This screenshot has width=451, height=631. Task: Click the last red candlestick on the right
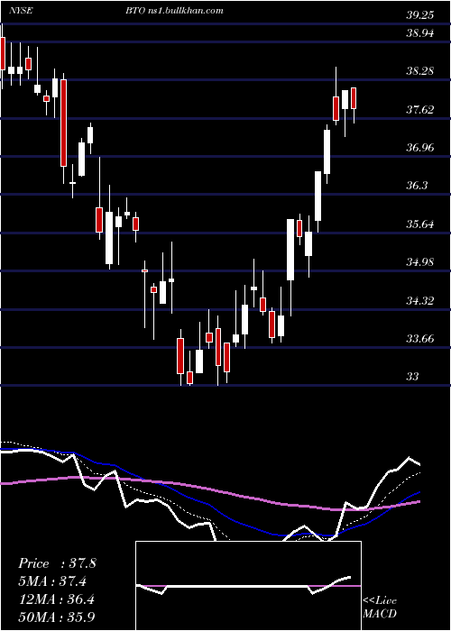354,98
